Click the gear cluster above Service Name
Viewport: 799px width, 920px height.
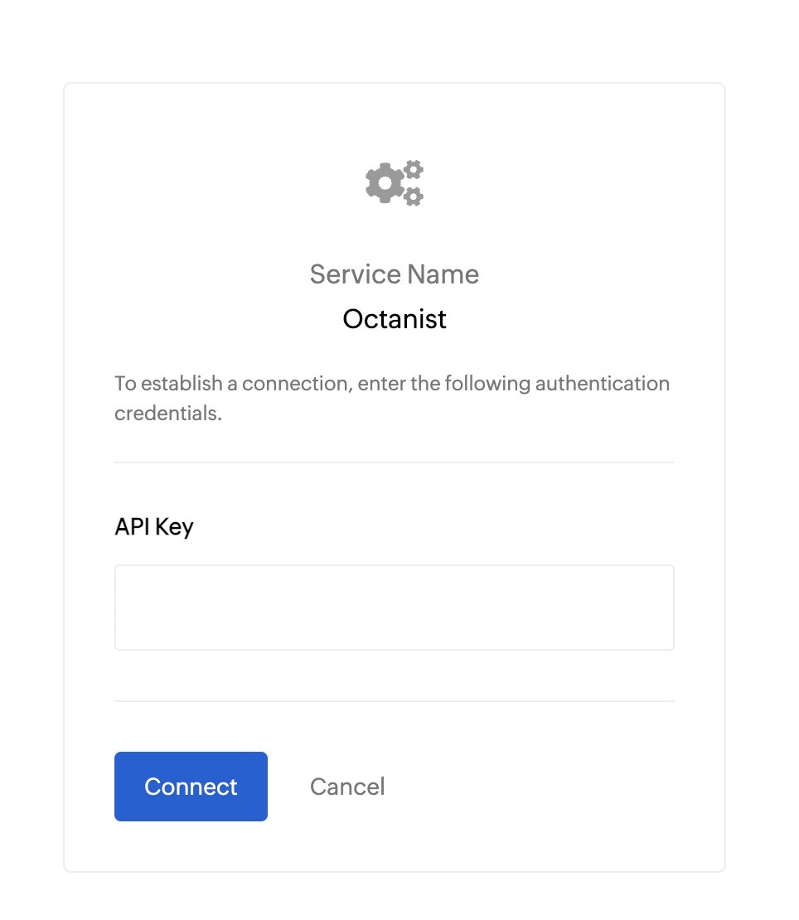coord(394,182)
